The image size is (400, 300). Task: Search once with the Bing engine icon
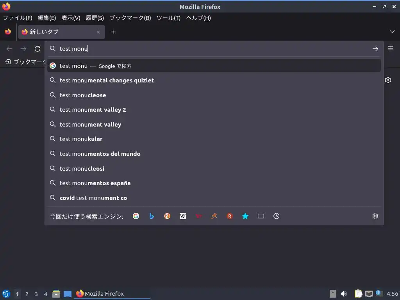(152, 216)
